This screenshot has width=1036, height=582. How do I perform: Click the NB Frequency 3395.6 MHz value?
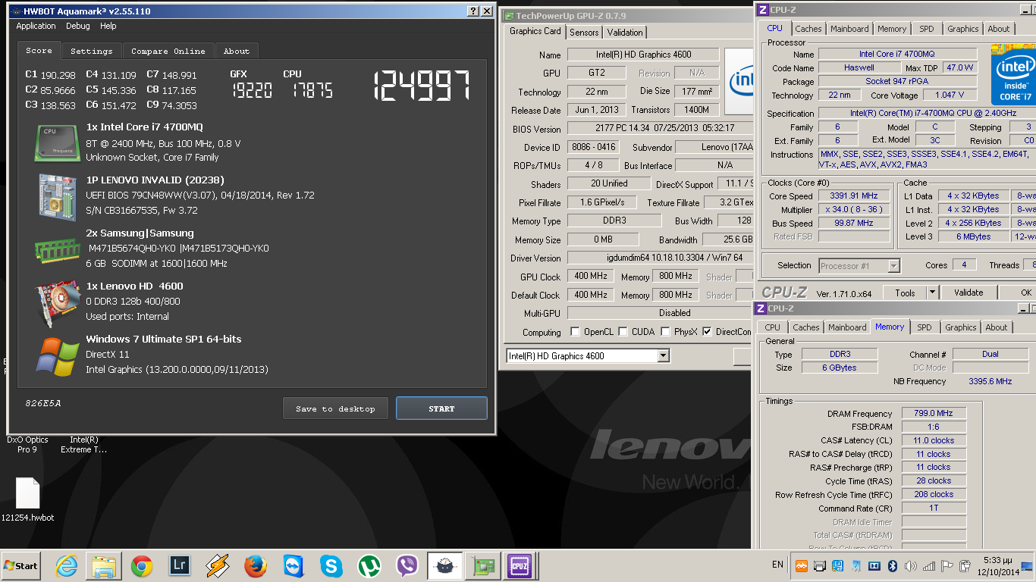pyautogui.click(x=990, y=381)
